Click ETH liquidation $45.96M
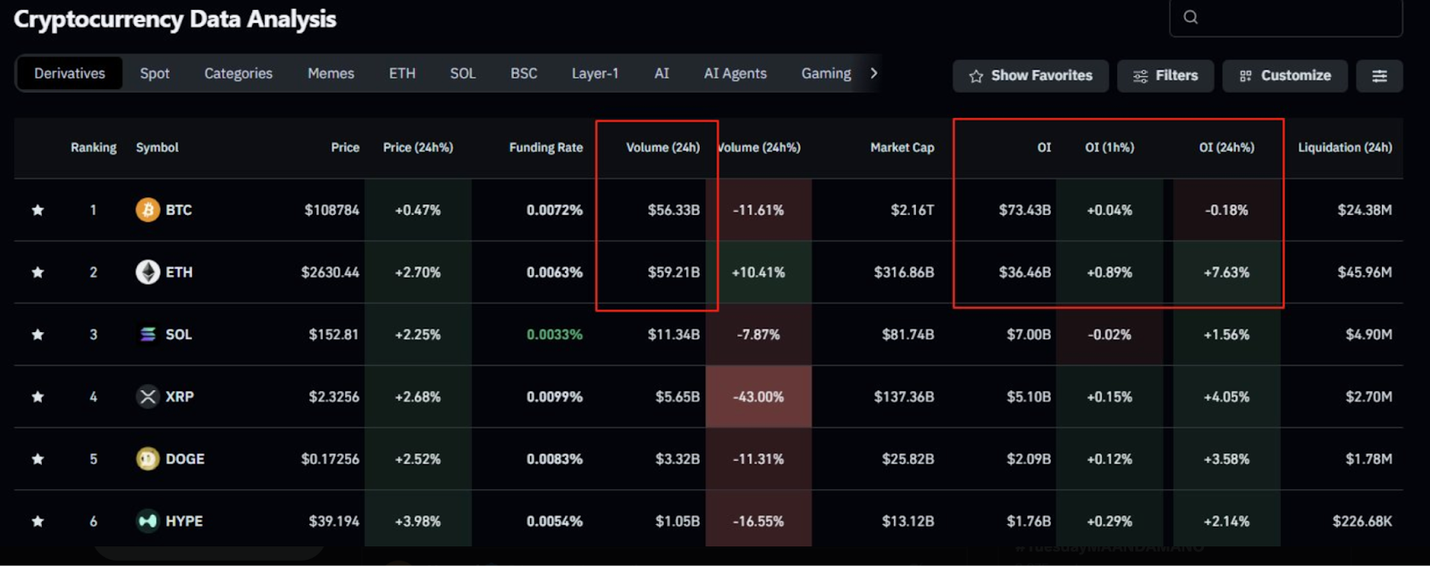 coord(1365,272)
